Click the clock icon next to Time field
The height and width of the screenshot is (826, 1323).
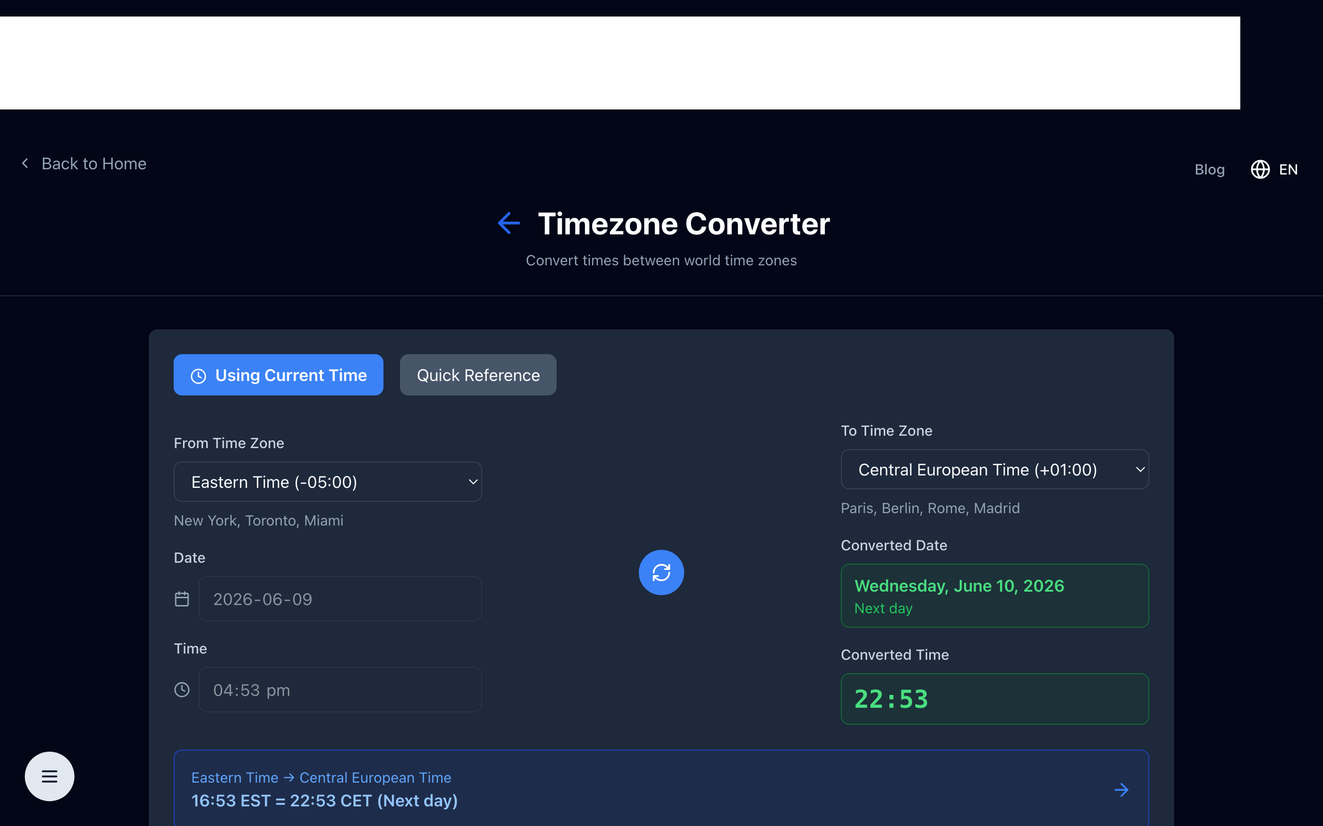181,690
